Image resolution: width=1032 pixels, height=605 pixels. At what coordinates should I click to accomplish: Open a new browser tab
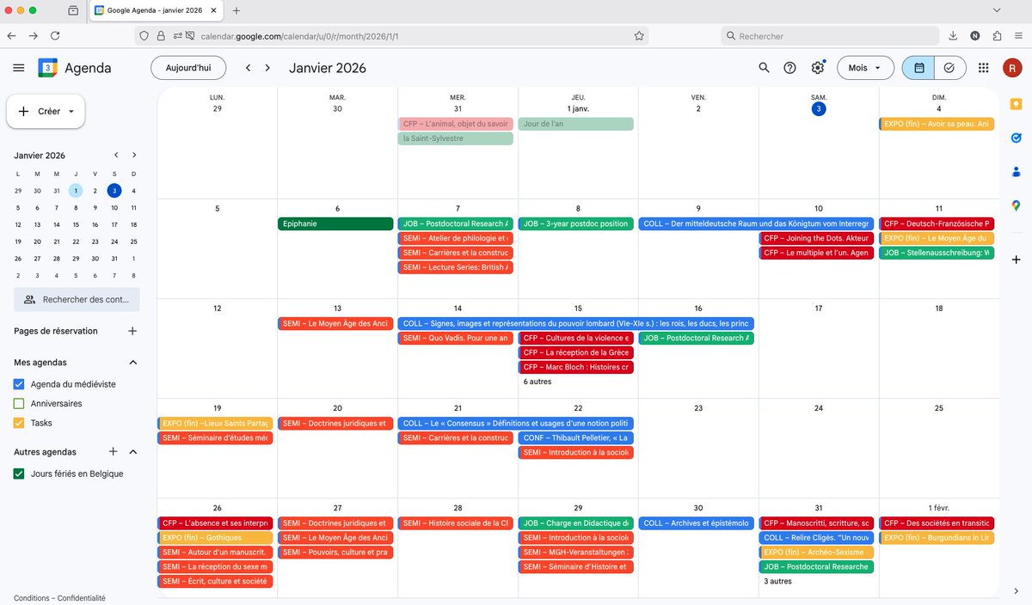pos(236,10)
